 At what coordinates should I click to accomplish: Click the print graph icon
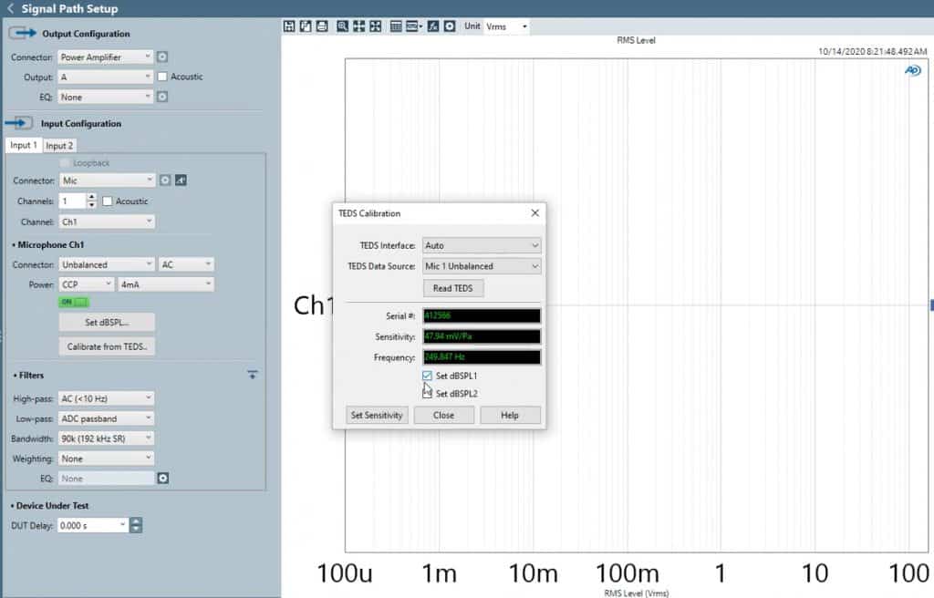pos(322,26)
